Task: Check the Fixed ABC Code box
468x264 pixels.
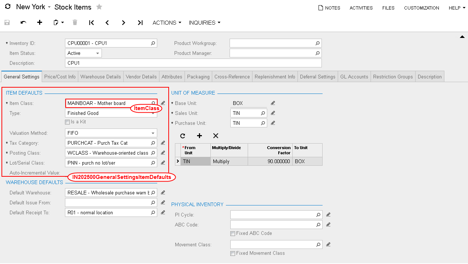Action: [x=233, y=233]
